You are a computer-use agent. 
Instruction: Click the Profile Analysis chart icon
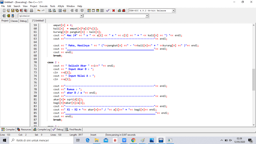[x=119, y=11]
